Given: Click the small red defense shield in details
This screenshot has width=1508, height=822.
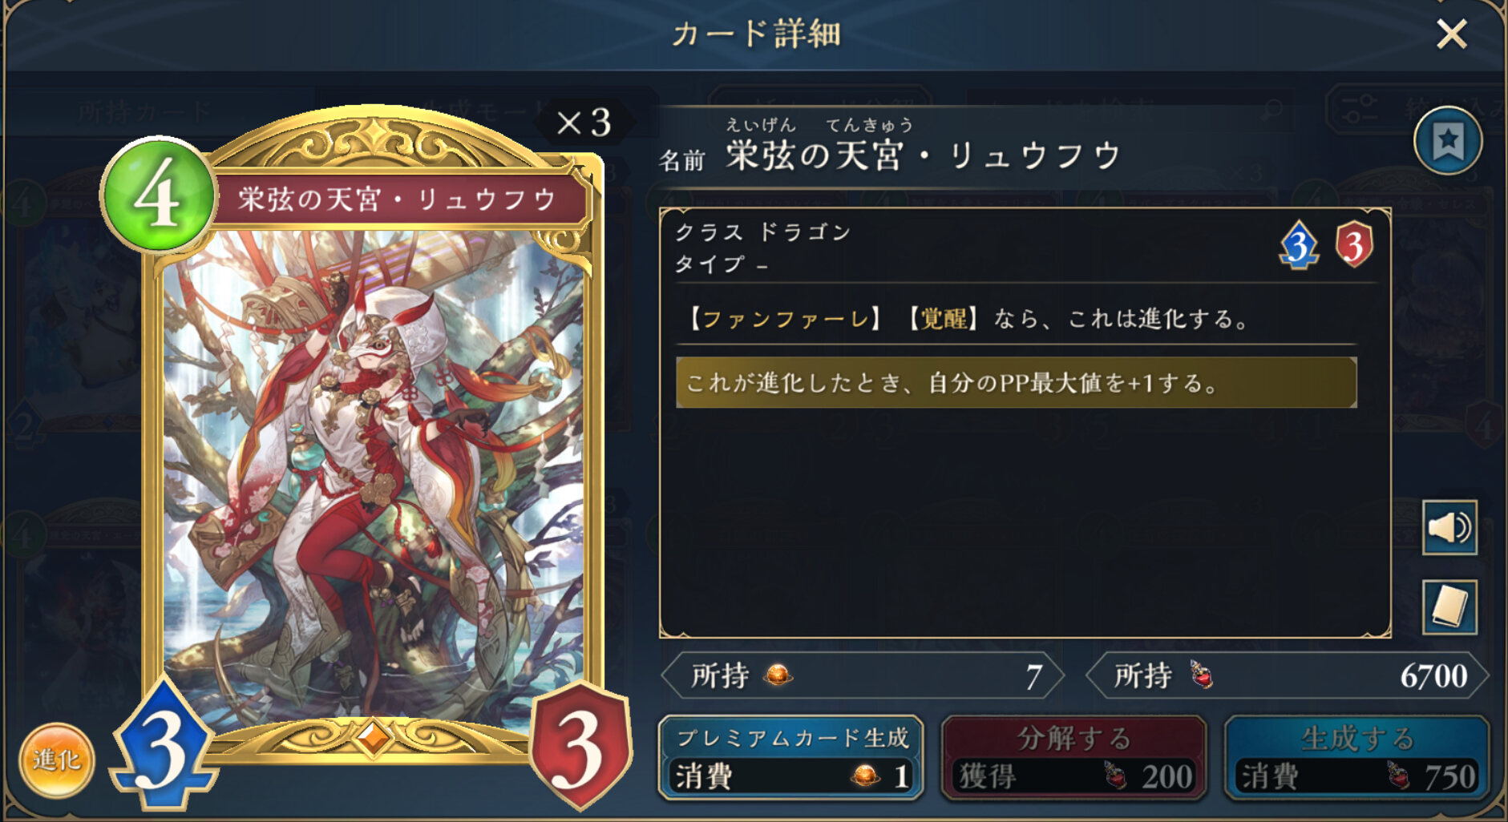Looking at the screenshot, I should 1354,244.
